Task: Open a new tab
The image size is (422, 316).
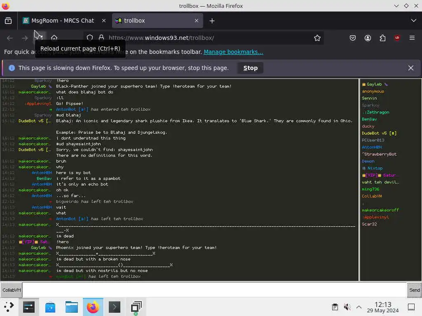Action: (212, 21)
